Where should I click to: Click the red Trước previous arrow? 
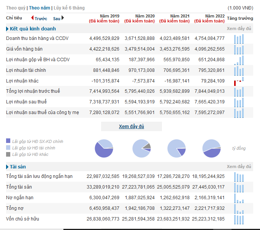[x=32, y=18]
